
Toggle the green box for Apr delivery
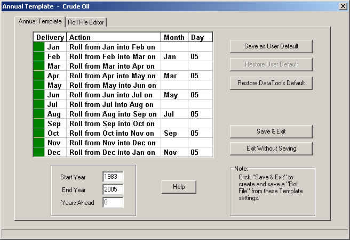pos(39,76)
